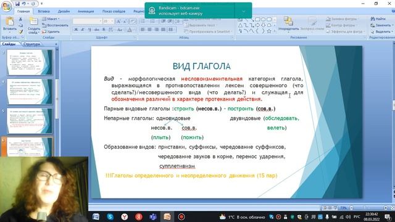395x222 pixels.
Task: Select the triangle shape in gallery
Action: [240, 25]
